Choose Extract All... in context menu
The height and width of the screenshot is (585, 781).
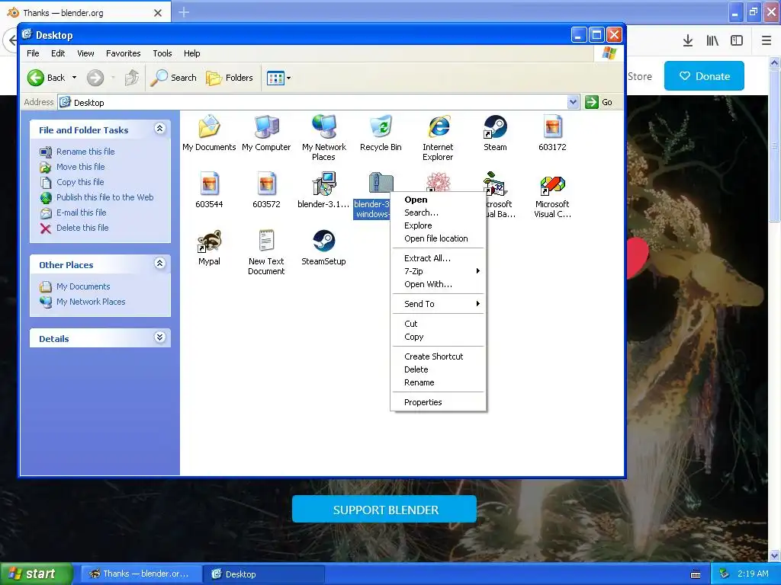438,258
